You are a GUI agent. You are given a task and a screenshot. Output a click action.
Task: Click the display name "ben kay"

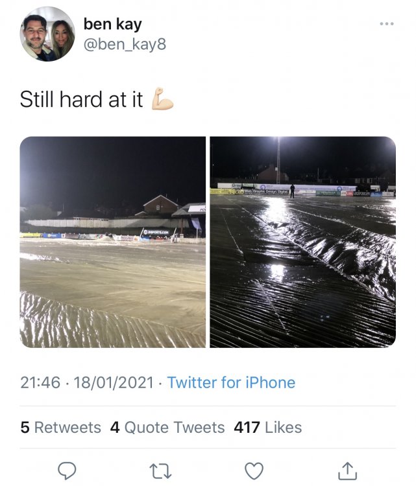(x=111, y=25)
